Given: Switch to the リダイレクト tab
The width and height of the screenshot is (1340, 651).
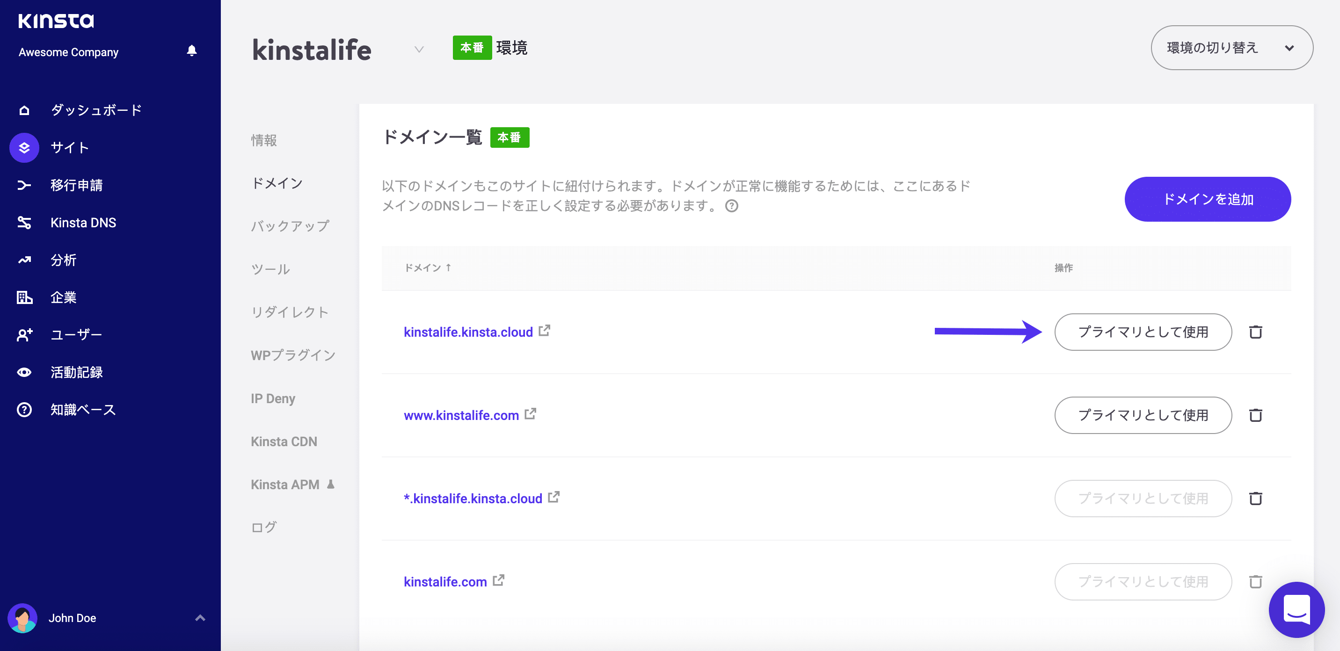Looking at the screenshot, I should 290,312.
